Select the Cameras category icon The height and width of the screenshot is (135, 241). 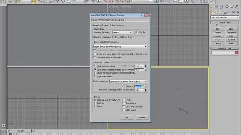(x=225, y=12)
